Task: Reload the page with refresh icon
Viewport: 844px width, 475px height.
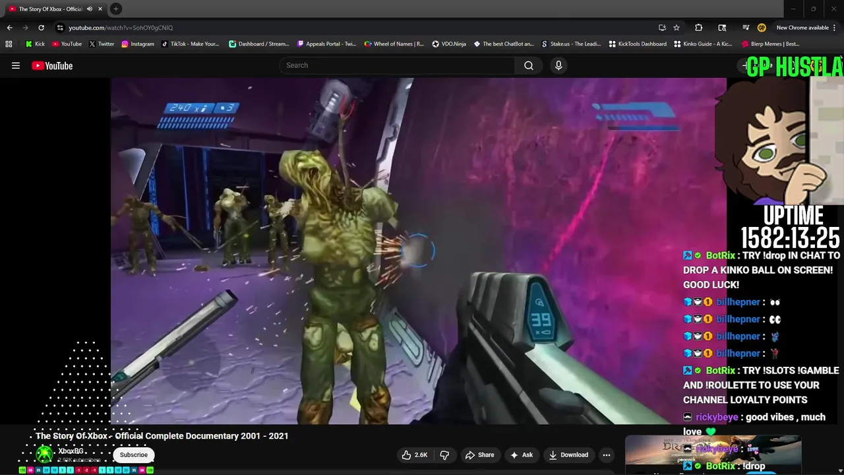Action: [x=41, y=28]
